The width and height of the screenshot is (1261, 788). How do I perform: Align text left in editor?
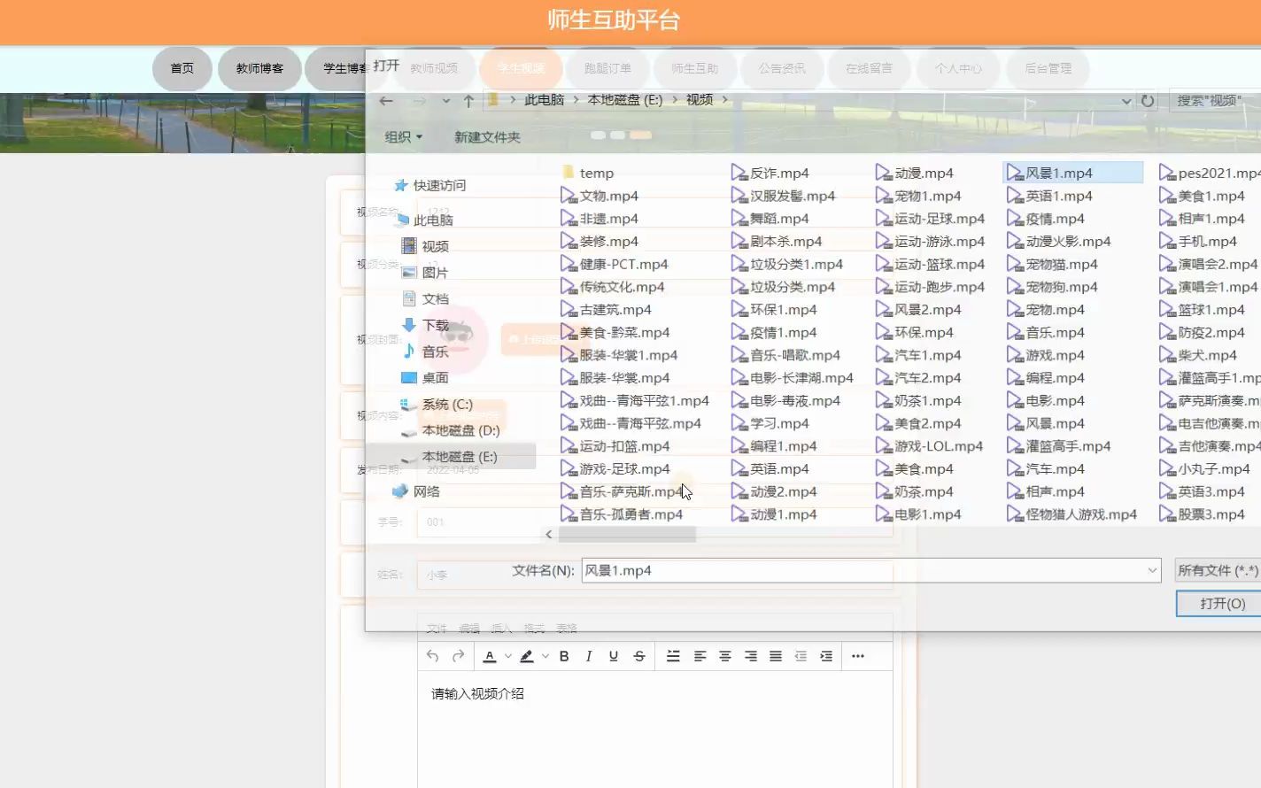tap(700, 656)
